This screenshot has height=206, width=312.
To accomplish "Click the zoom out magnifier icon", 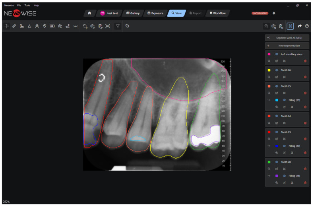I will coord(266,26).
